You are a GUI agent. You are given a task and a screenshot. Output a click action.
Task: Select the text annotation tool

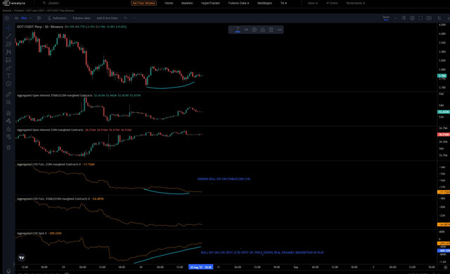(x=8, y=76)
